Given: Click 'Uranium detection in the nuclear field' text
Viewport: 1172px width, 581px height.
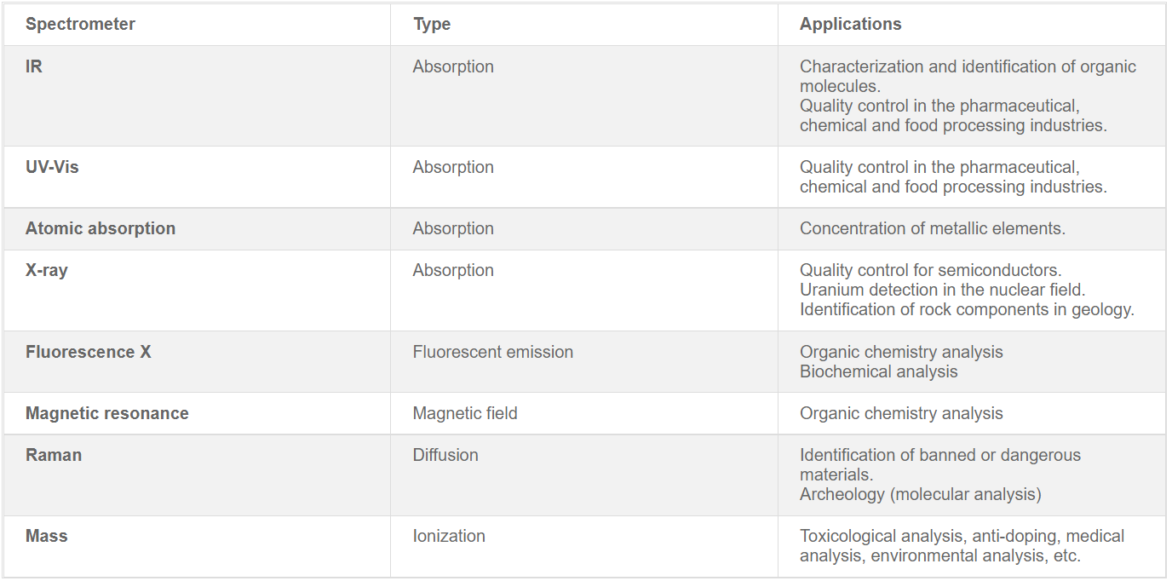Looking at the screenshot, I should pyautogui.click(x=942, y=290).
